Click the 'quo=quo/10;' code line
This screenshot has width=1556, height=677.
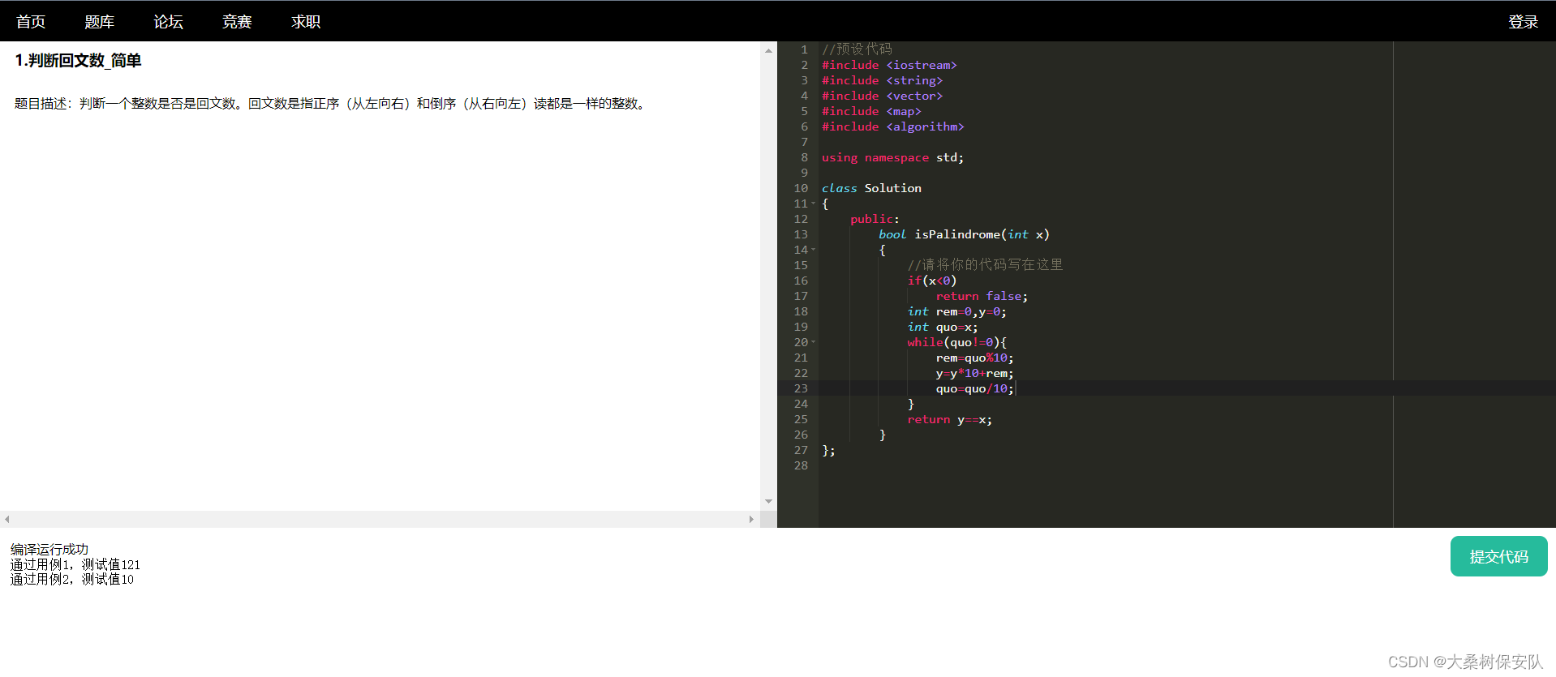click(974, 388)
